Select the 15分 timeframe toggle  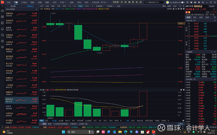(x=80, y=6)
